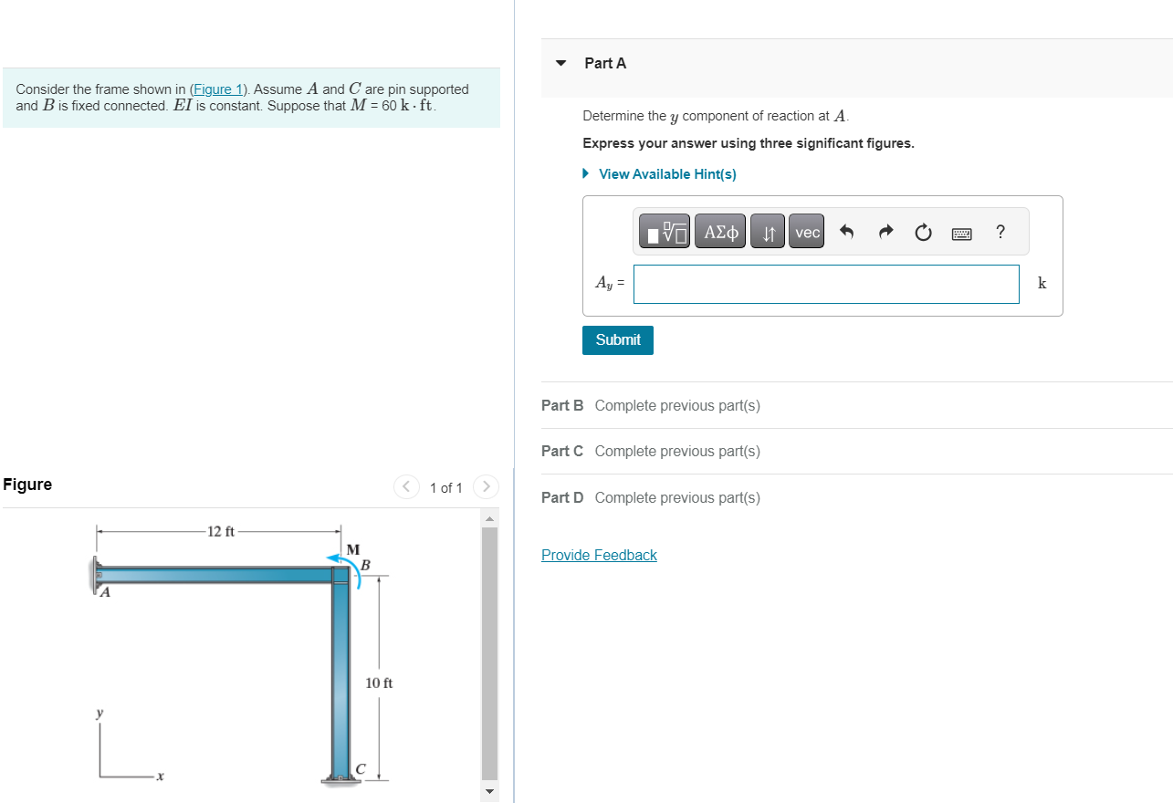Click the up-down arrows symbol button
Viewport: 1173px width, 803px height.
pyautogui.click(x=767, y=232)
